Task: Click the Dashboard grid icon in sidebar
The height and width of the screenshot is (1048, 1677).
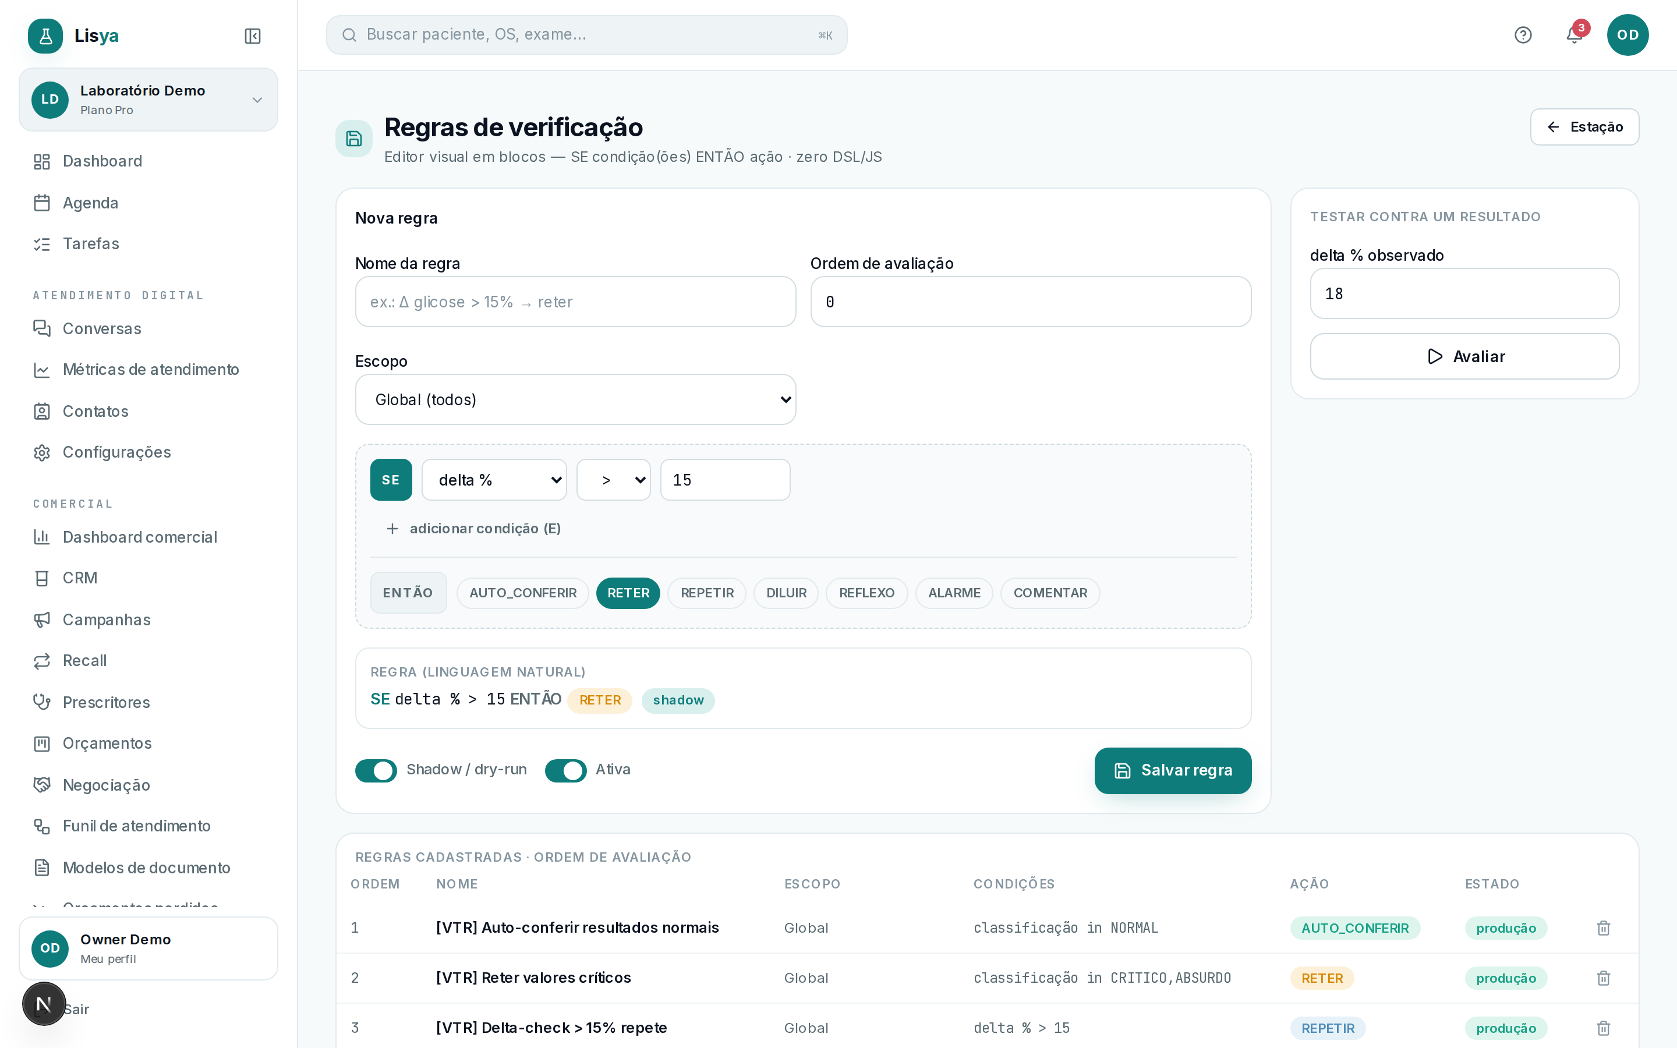Action: [41, 161]
